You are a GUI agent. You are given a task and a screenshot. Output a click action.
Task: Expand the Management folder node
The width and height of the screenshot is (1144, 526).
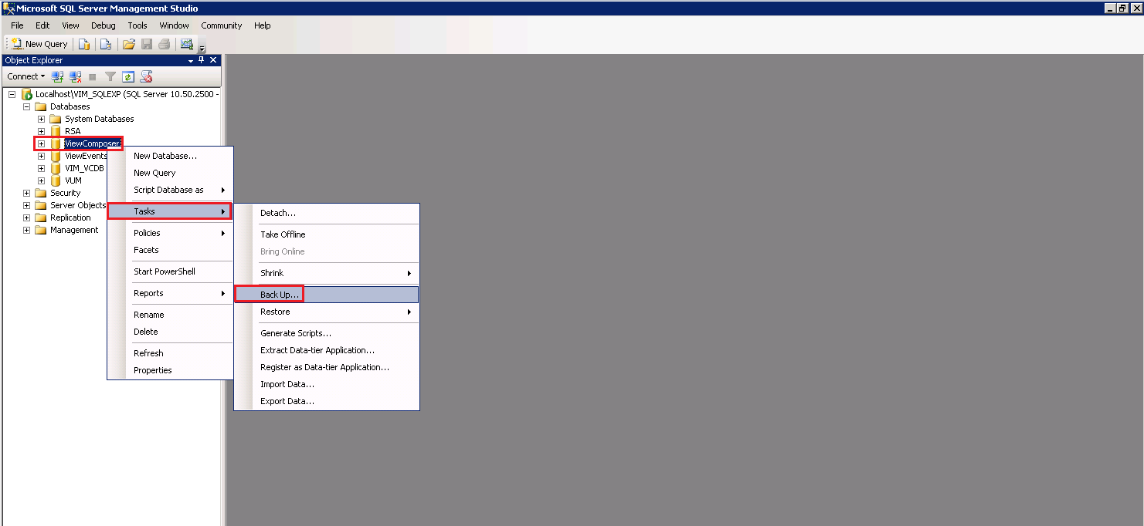[x=27, y=230]
